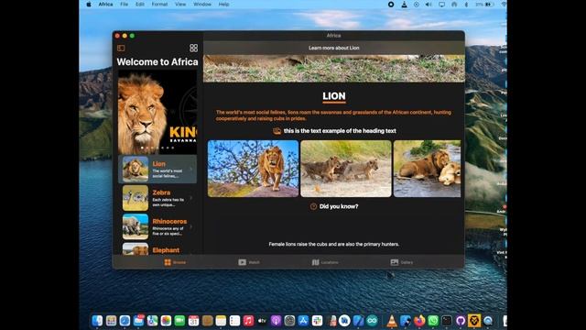
Task: Click the cover image page indicator dots
Action: point(157,148)
